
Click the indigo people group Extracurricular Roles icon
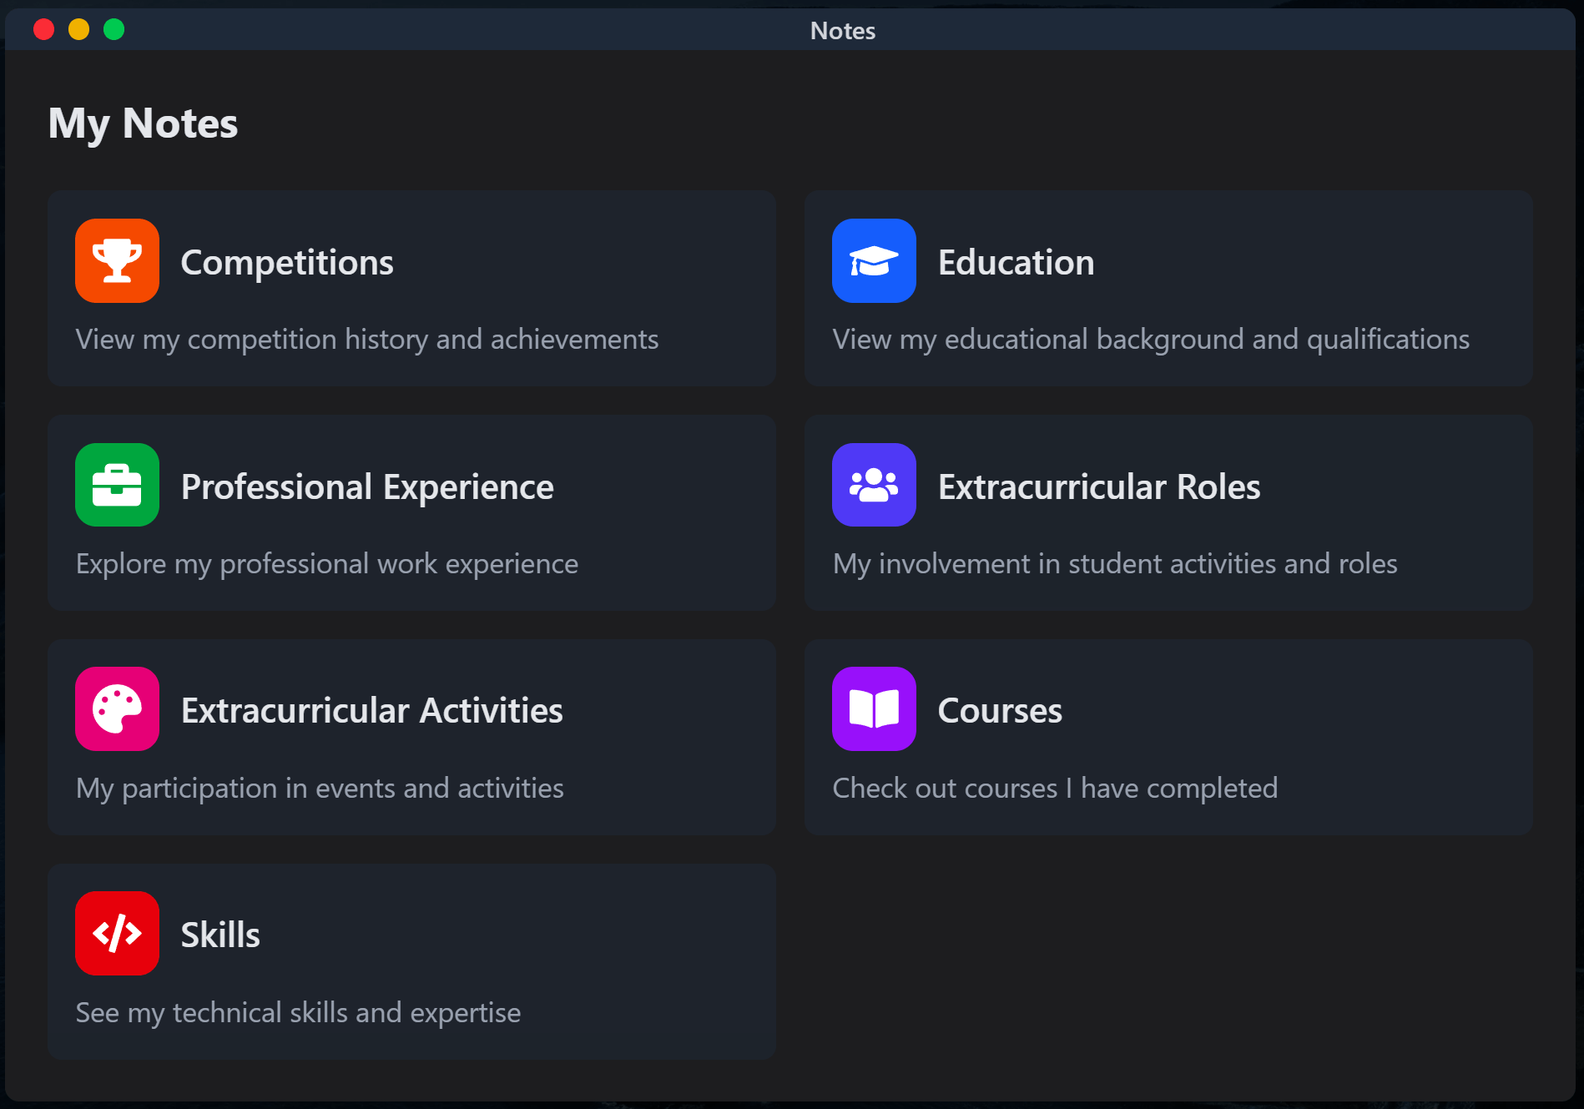pyautogui.click(x=874, y=485)
